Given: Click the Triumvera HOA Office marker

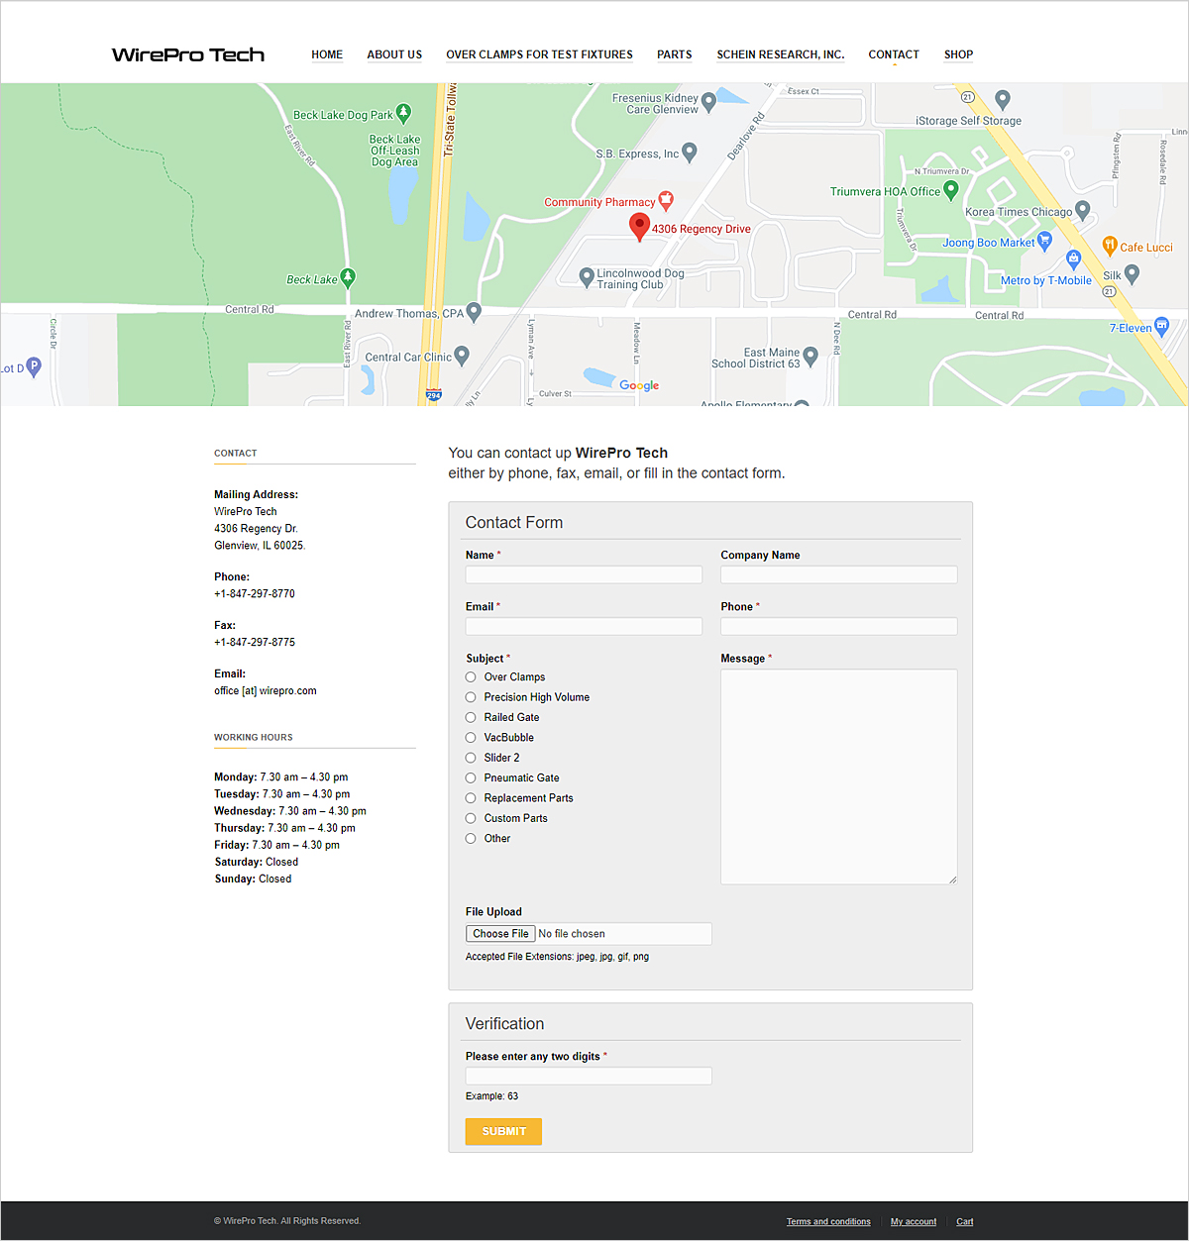Looking at the screenshot, I should point(951,189).
